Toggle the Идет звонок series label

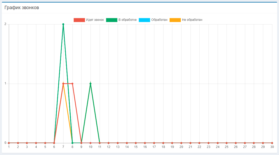[x=95, y=20]
